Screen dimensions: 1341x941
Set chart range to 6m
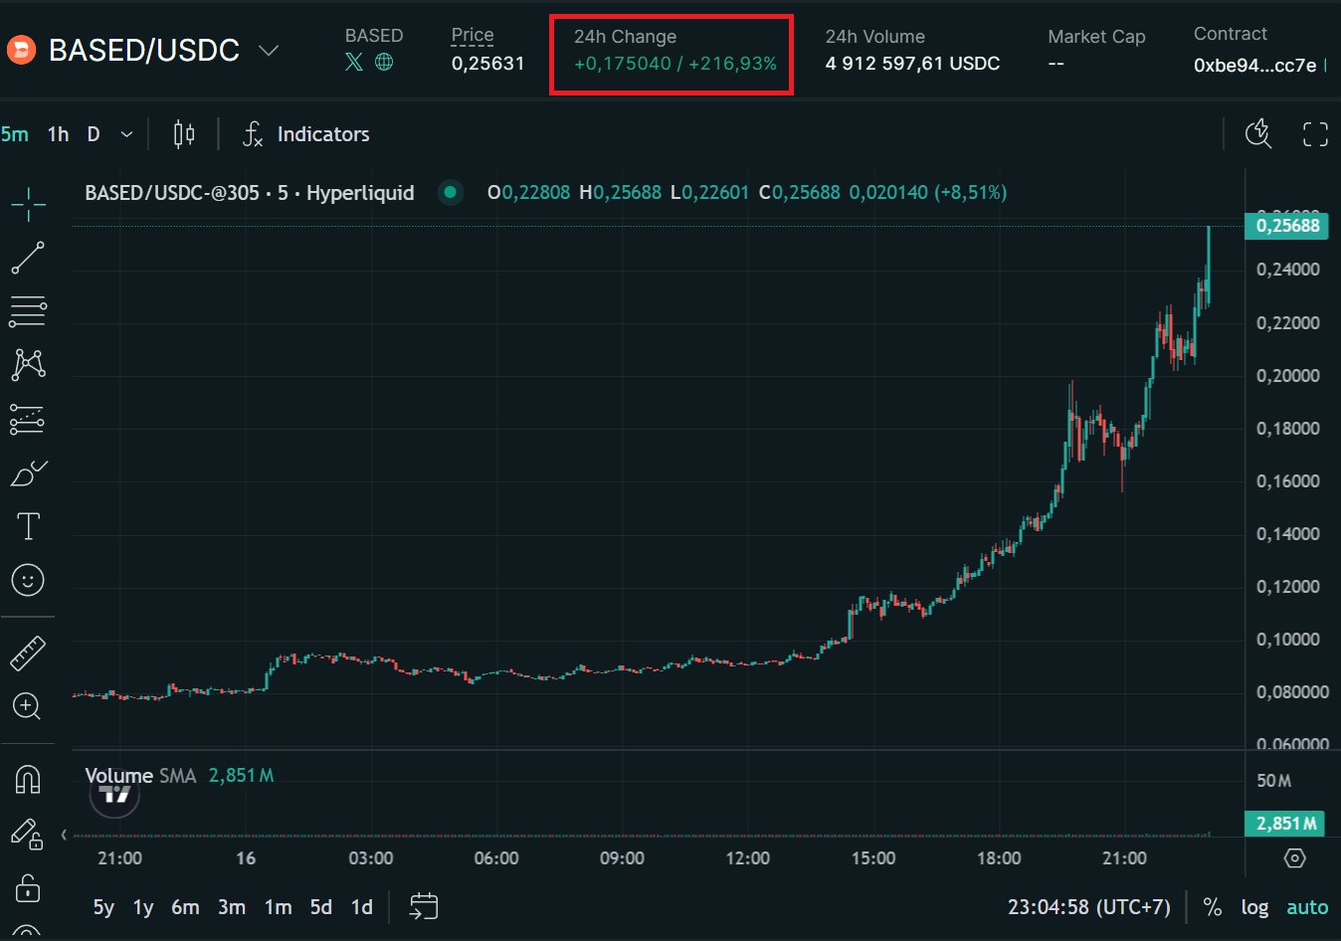pyautogui.click(x=185, y=906)
